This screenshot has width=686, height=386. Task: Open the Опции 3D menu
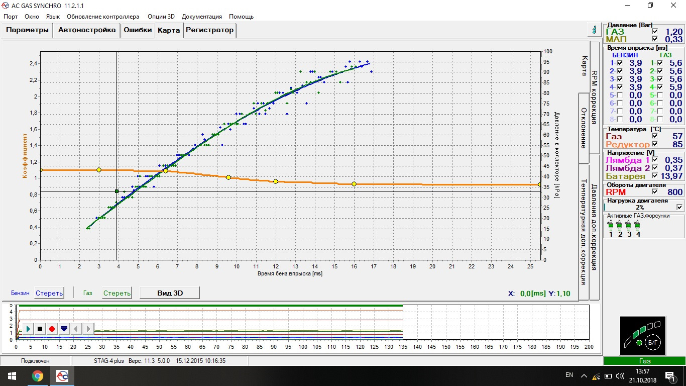coord(161,17)
